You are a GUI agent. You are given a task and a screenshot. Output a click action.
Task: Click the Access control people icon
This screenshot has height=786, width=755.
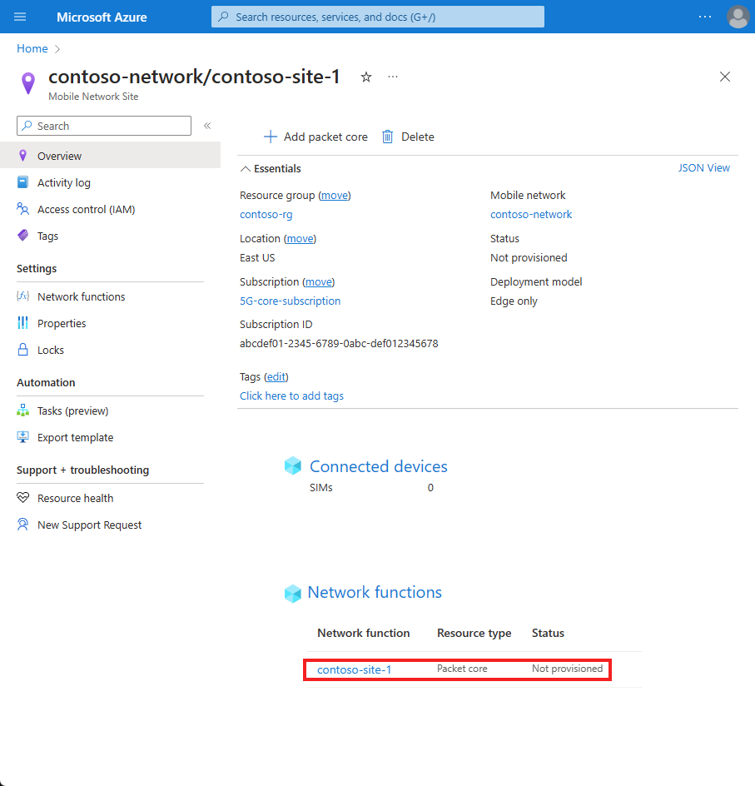23,208
